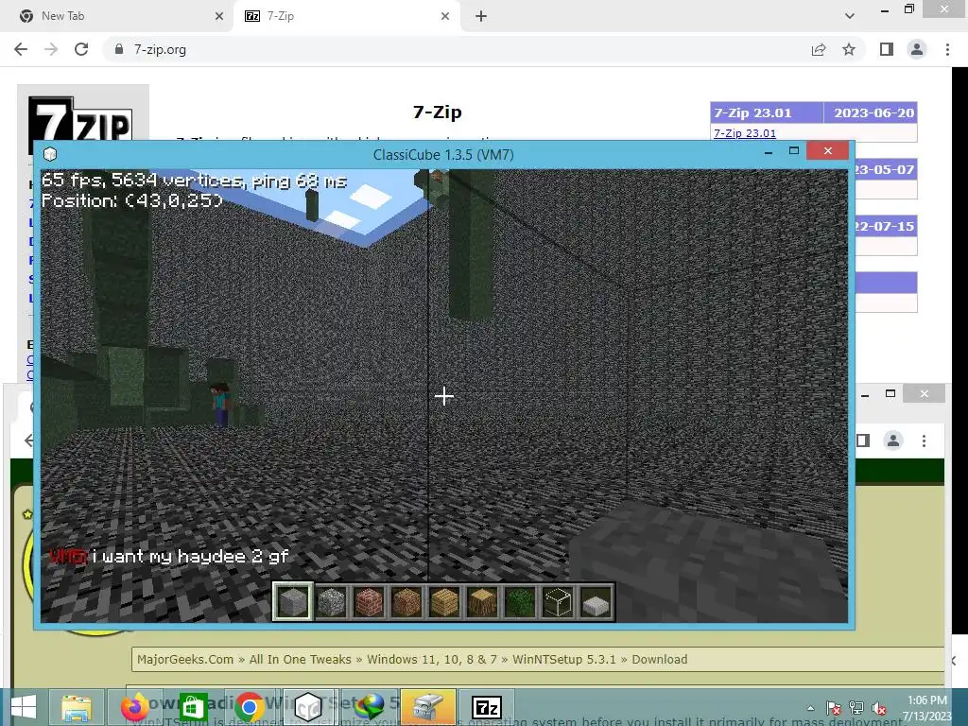968x726 pixels.
Task: Click the 'Download' breadcrumb text
Action: pyautogui.click(x=659, y=659)
